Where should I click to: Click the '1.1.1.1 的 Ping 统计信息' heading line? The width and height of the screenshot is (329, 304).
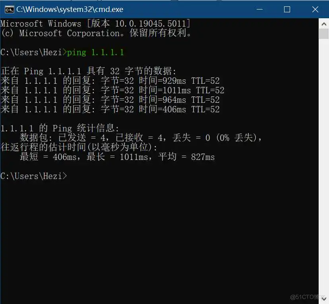point(60,129)
